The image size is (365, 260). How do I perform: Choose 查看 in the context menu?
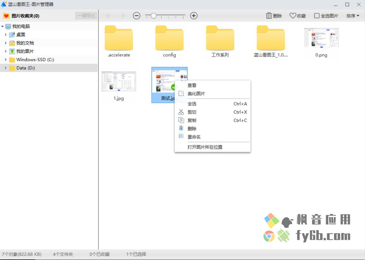pyautogui.click(x=212, y=85)
